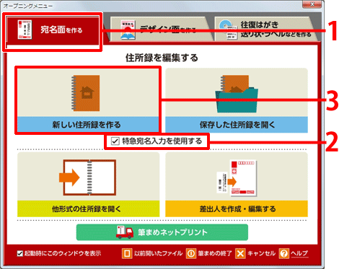The image size is (339, 269).
Task: Open 以前開いたファイル list
Action: (x=158, y=253)
